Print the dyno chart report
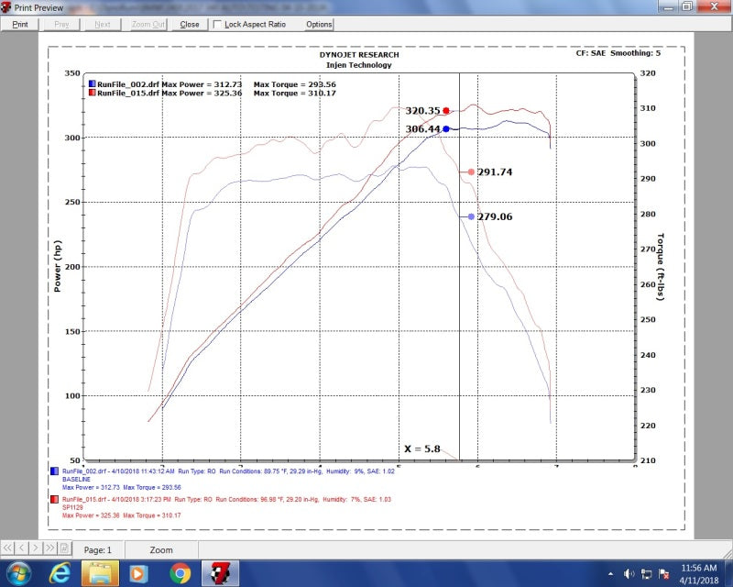 tap(19, 25)
